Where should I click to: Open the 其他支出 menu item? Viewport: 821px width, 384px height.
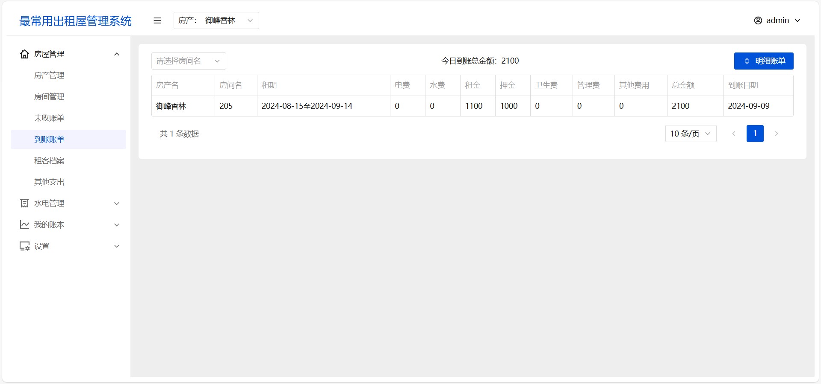(x=68, y=182)
